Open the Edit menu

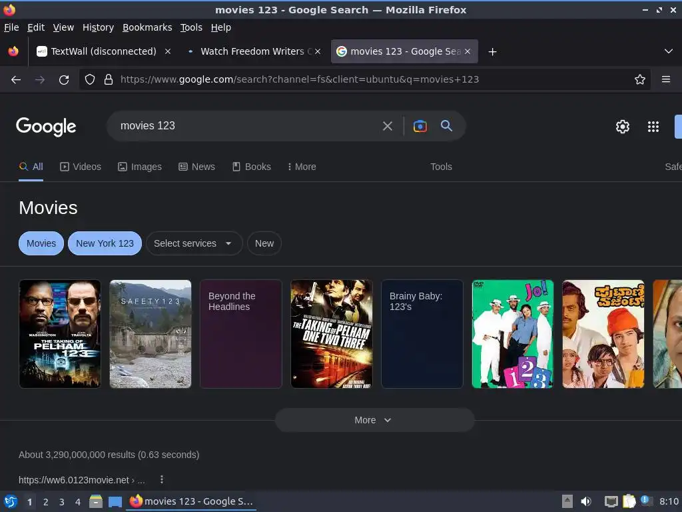click(36, 27)
